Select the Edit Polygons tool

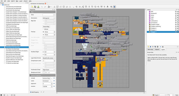pos(83,7)
